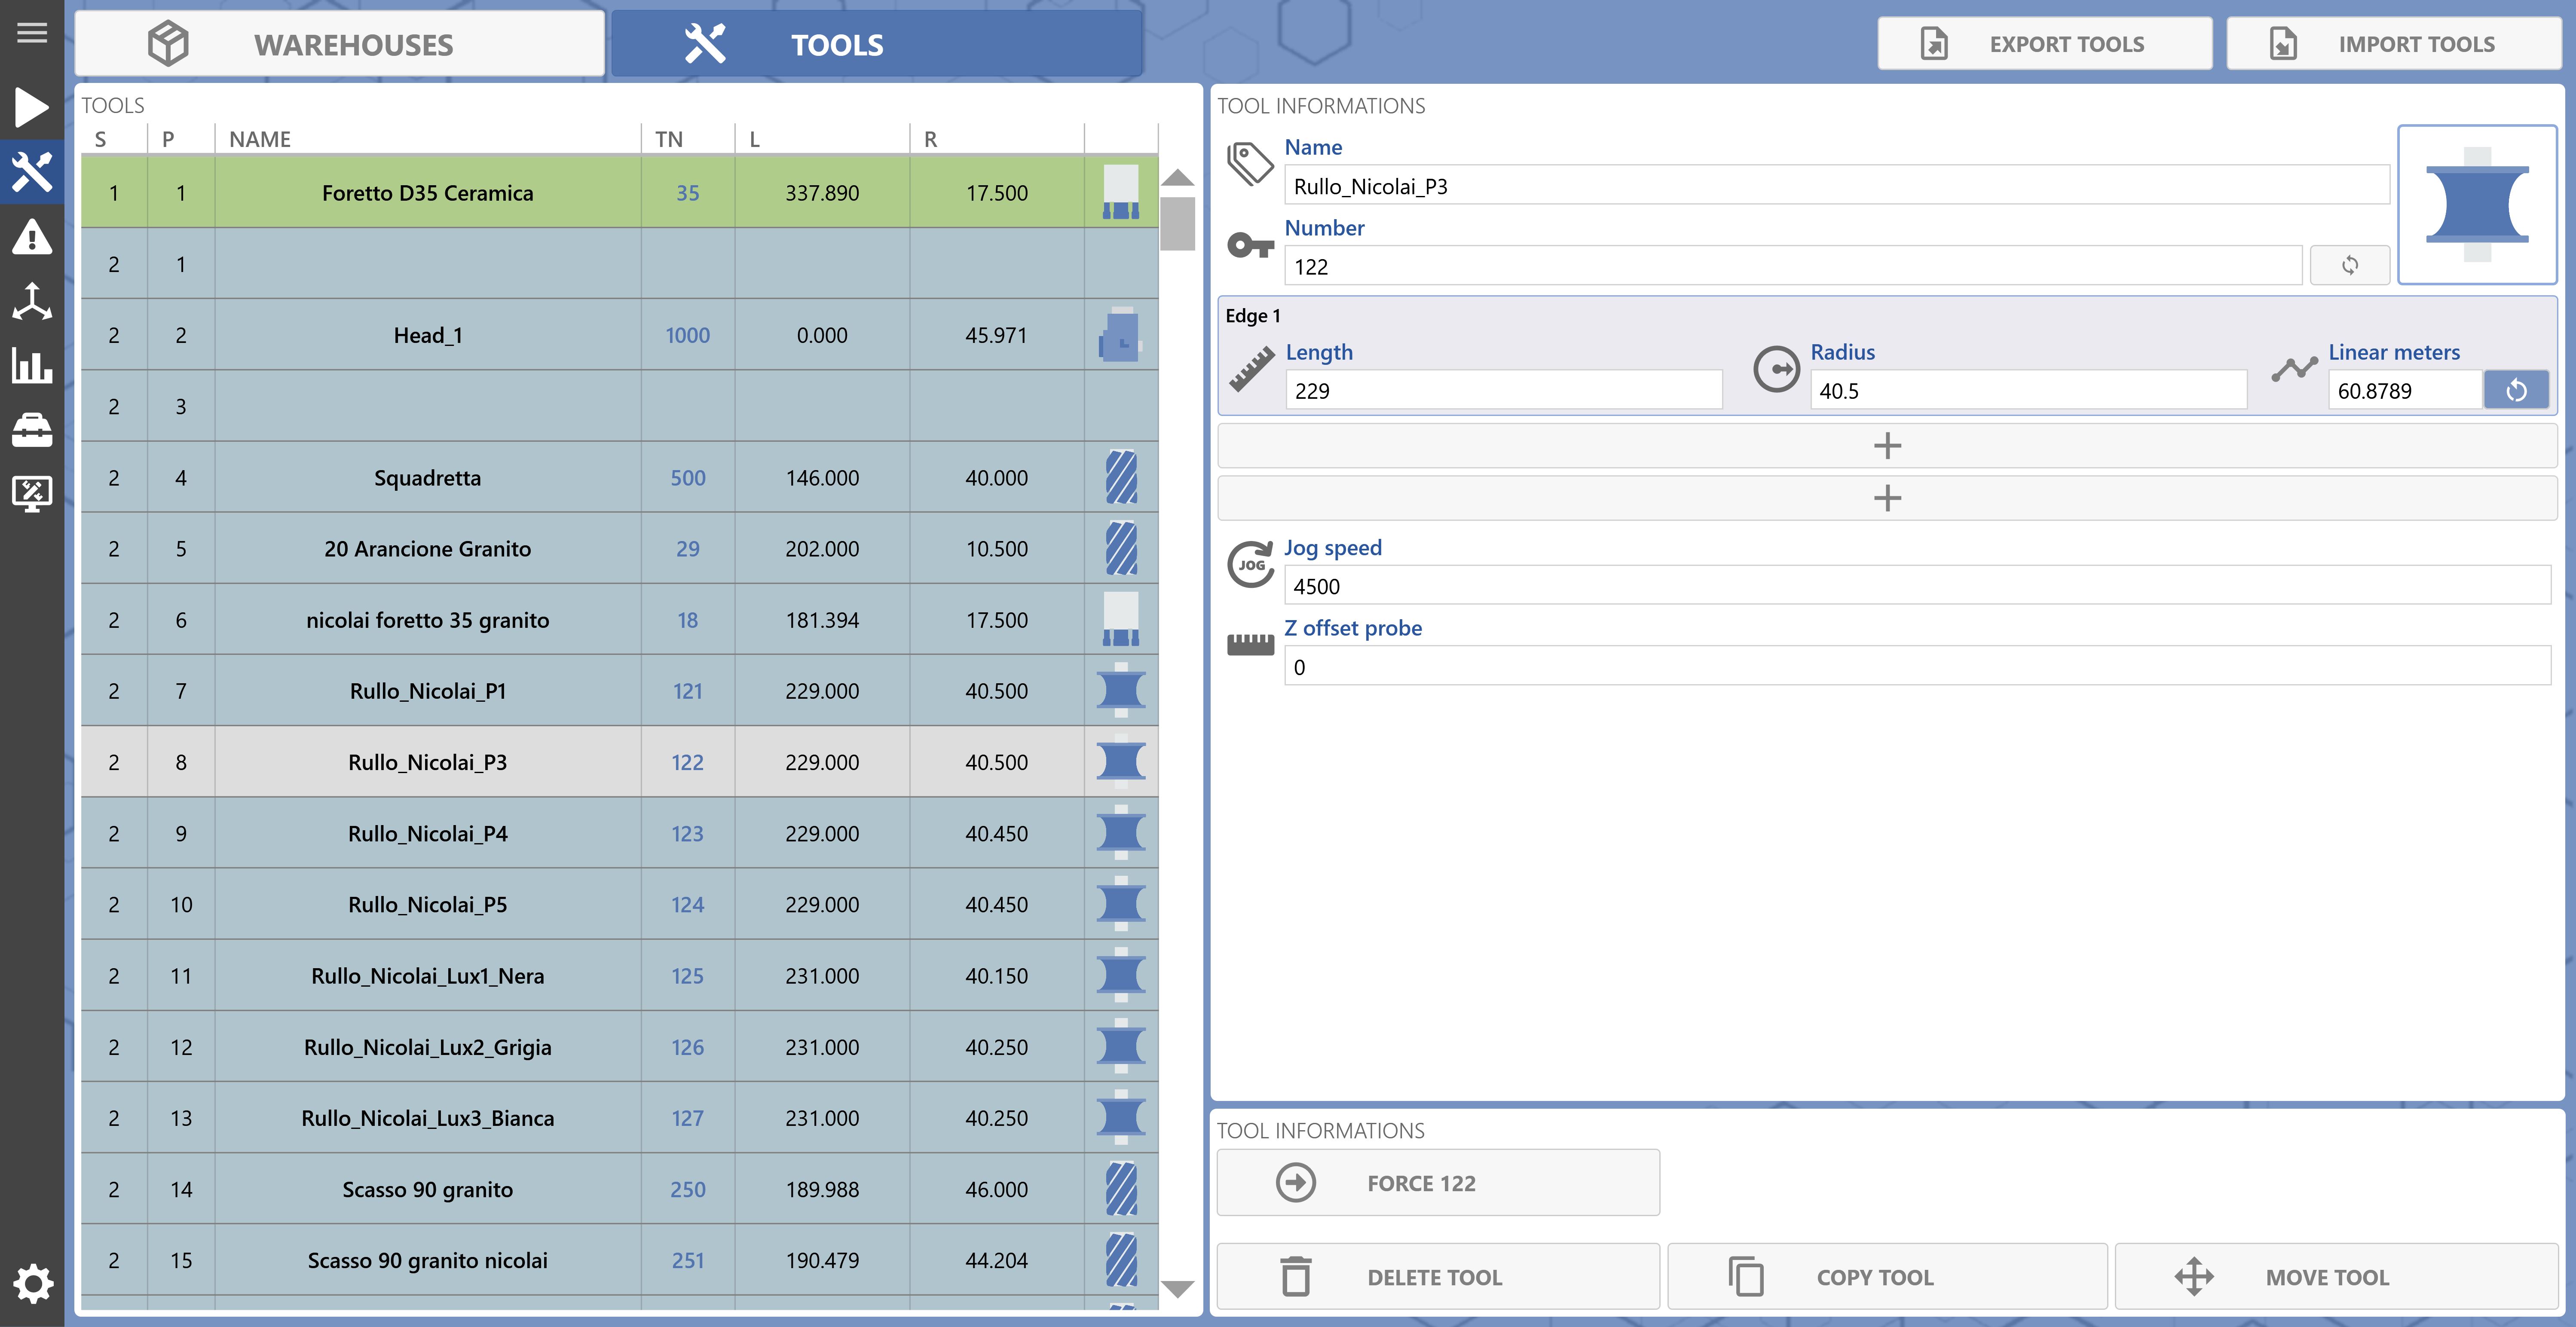The image size is (2576, 1327).
Task: Click the tools list scrollbar thumb
Action: [1178, 223]
